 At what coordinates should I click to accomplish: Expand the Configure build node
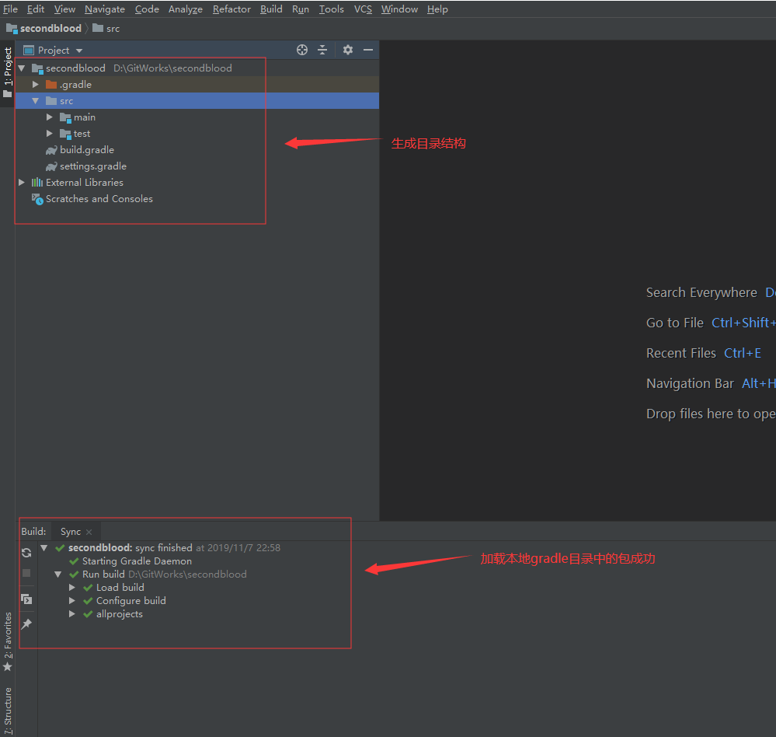tap(72, 601)
